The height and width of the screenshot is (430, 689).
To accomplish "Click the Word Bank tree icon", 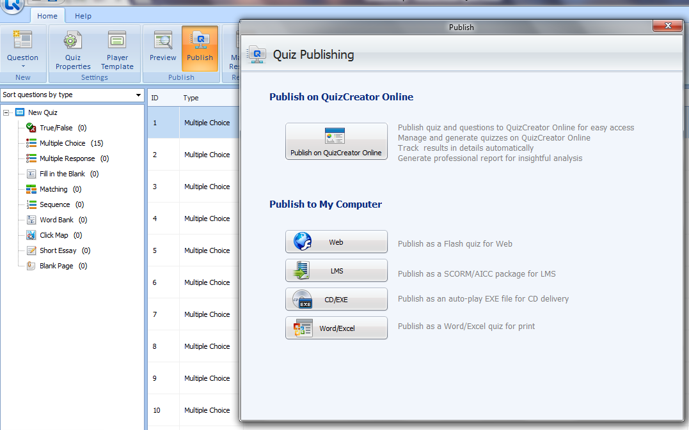I will click(x=31, y=220).
